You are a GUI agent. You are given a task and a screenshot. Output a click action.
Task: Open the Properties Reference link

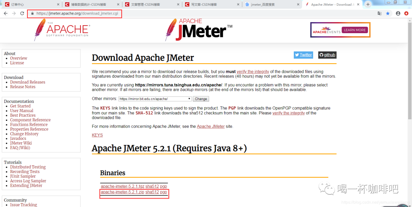pos(29,129)
